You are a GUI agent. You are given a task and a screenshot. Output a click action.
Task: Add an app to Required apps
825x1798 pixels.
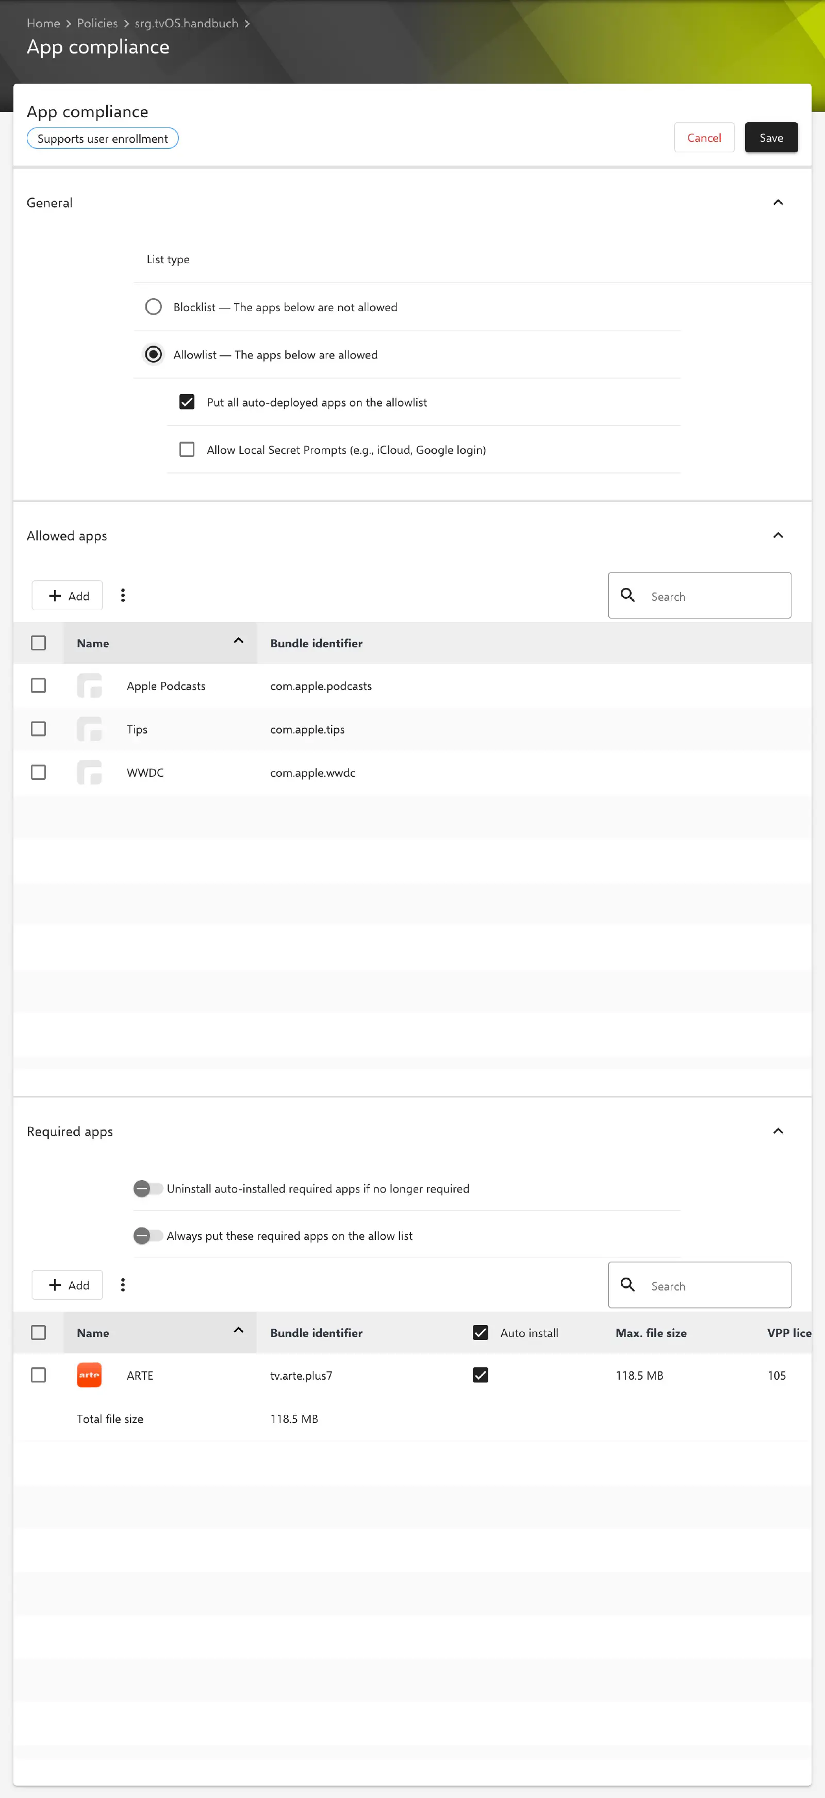pos(68,1285)
